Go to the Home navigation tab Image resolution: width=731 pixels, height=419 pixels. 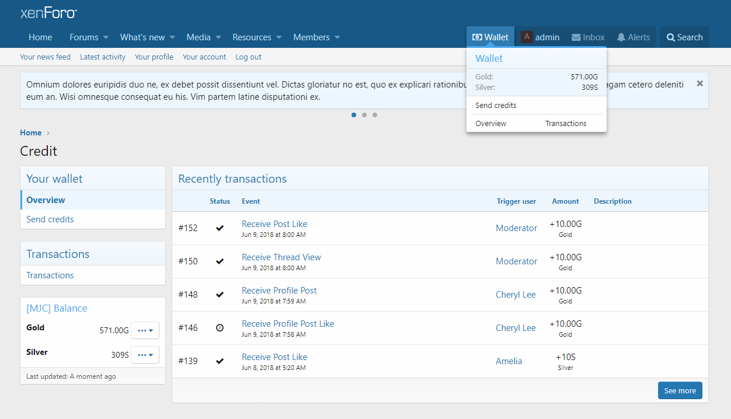tap(40, 37)
